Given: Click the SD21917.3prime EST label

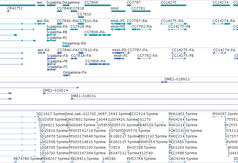Looking at the screenshot, I should coord(51,114).
